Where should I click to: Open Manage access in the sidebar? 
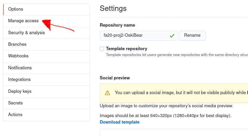[x=46, y=21]
